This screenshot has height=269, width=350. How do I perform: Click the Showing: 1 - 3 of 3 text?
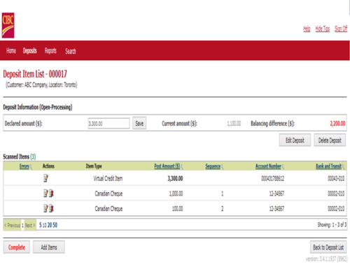[x=332, y=225]
